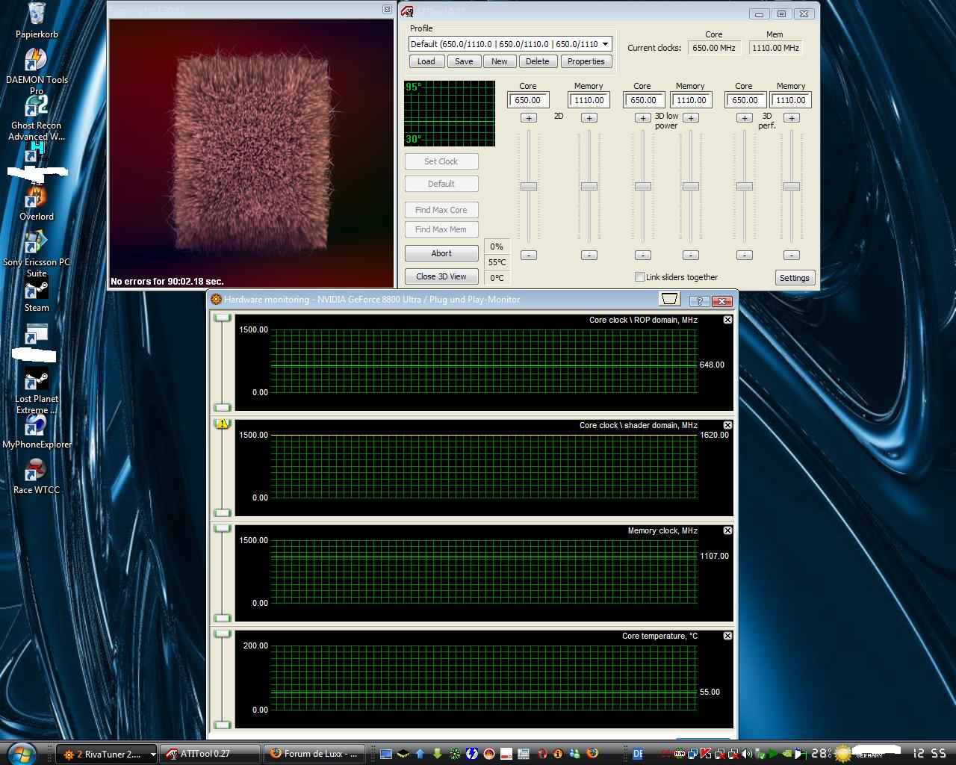Click the 3D low power Core slider thumb
The image size is (956, 765).
coord(643,186)
